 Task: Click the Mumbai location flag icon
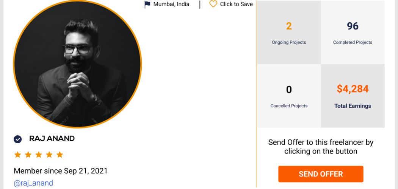click(147, 5)
